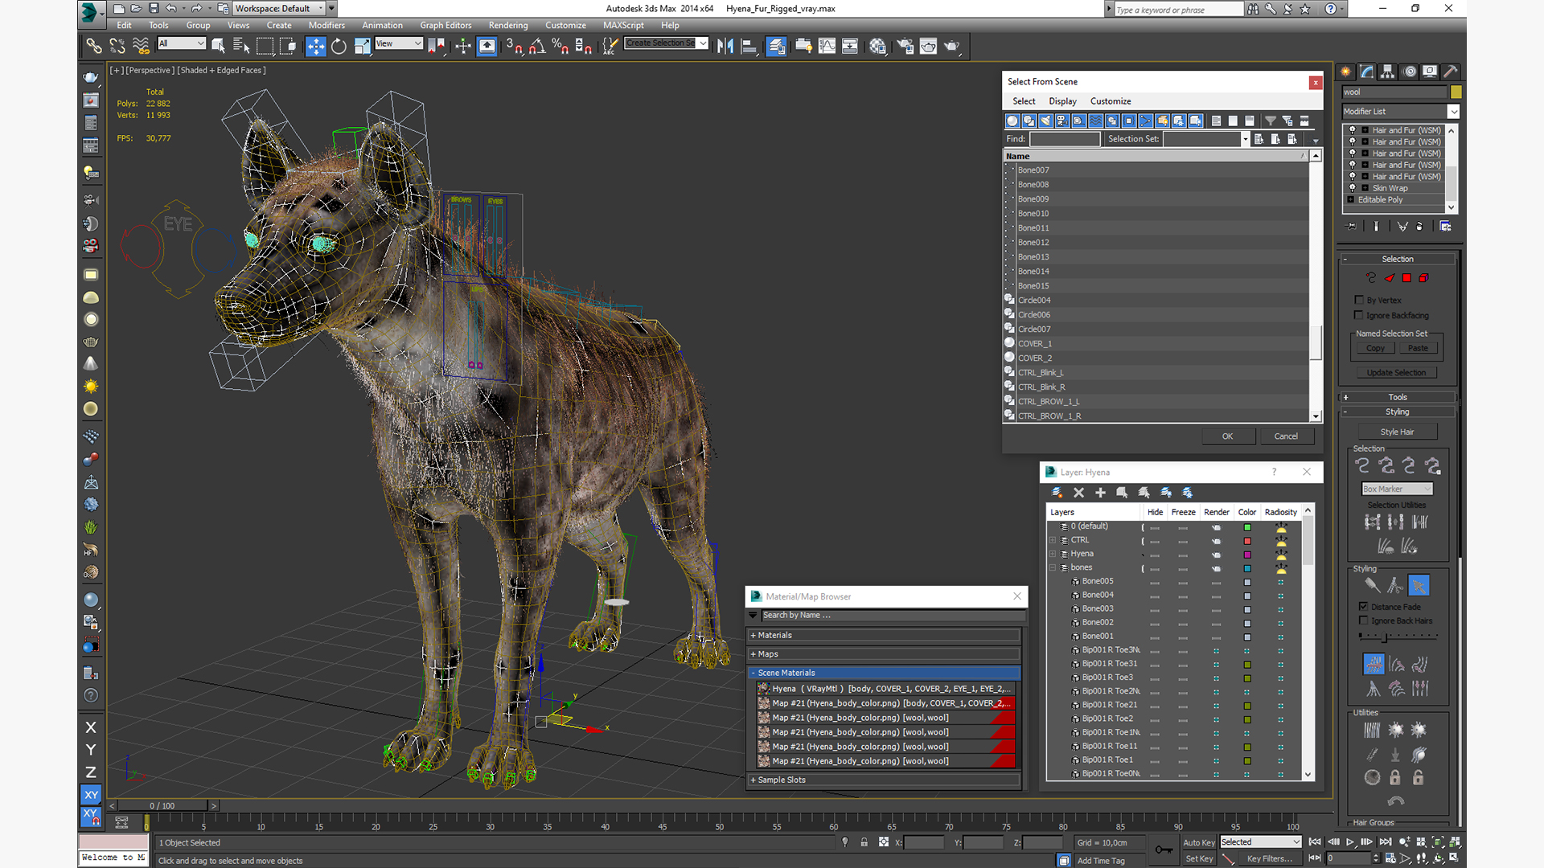Collapse the Scene Materials group
Image resolution: width=1544 pixels, height=868 pixels.
[x=884, y=673]
